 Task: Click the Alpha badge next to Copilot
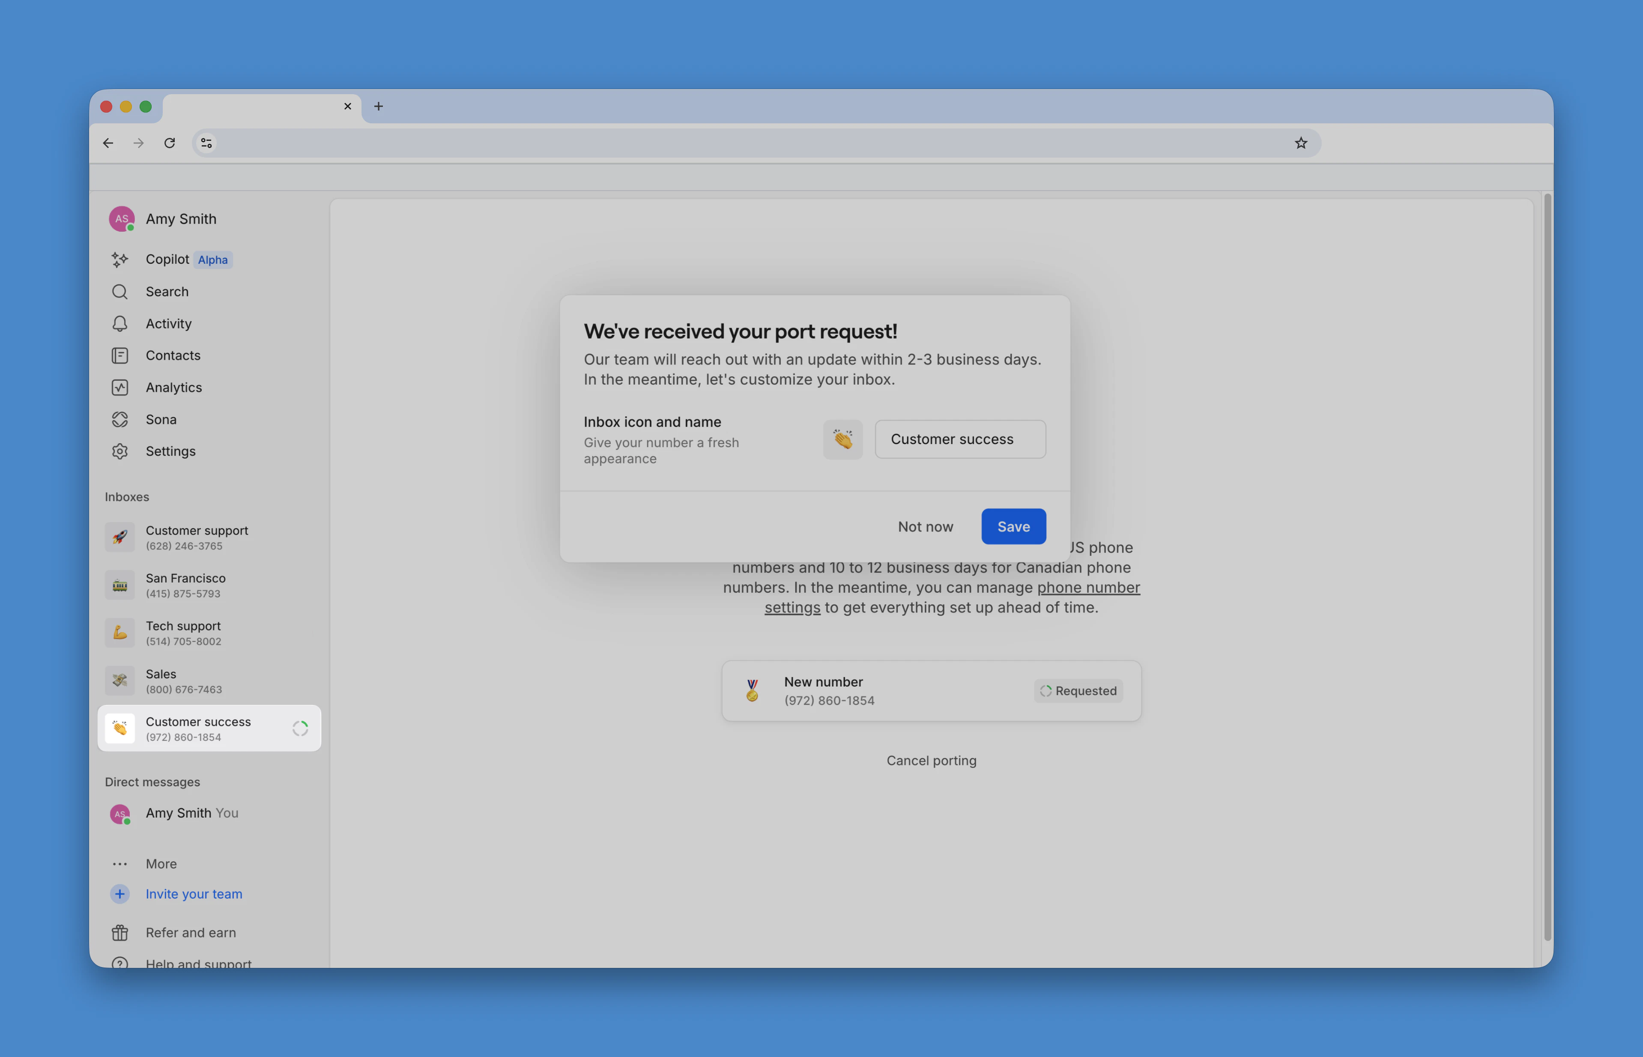213,260
